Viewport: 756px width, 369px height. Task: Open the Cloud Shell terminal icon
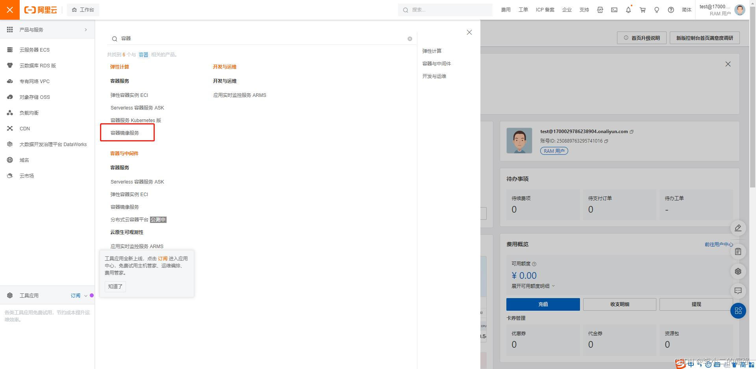(x=614, y=10)
